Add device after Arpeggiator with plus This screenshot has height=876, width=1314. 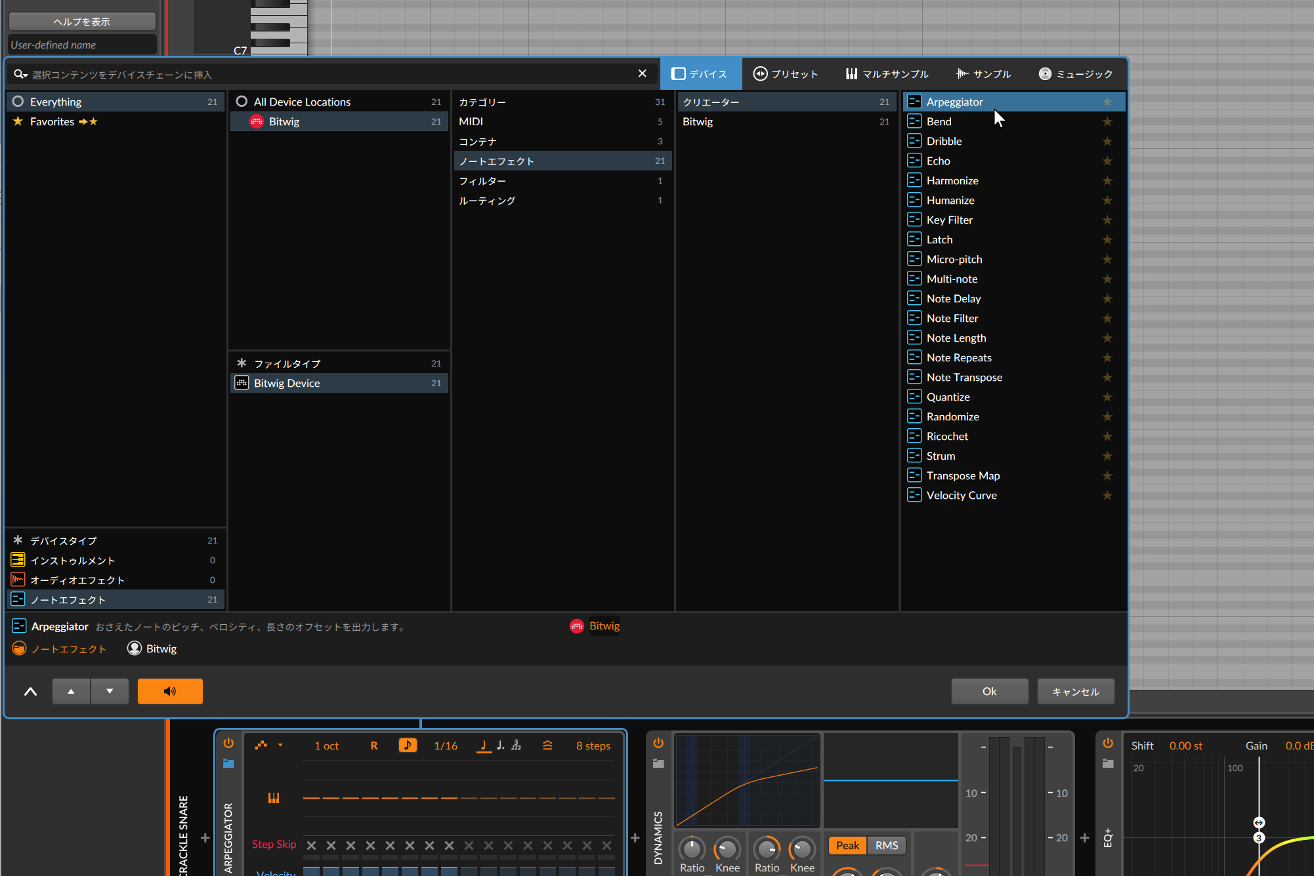[635, 837]
